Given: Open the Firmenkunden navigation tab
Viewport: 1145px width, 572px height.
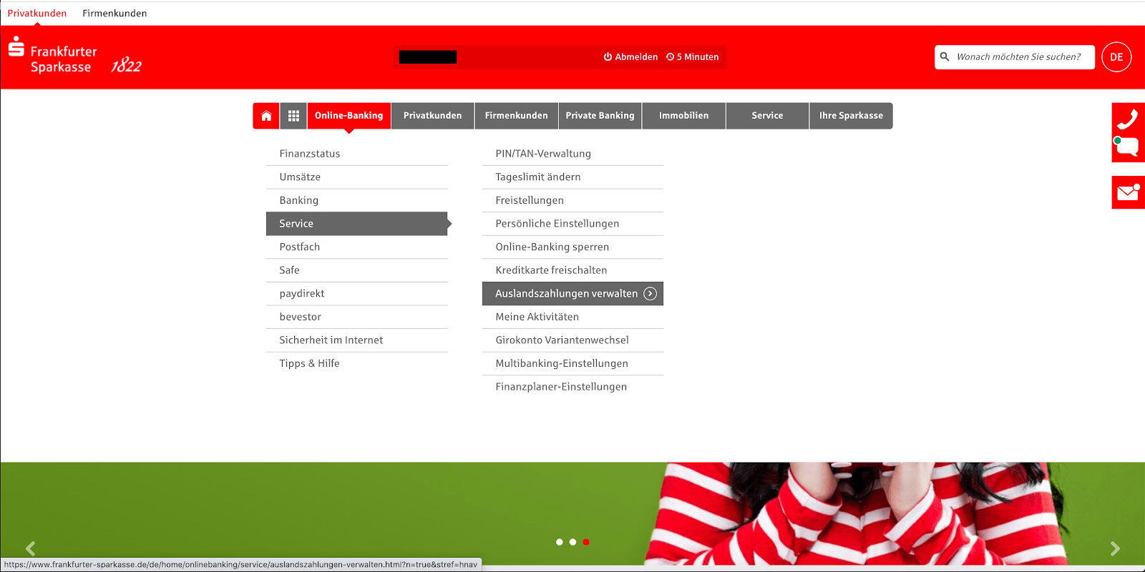Looking at the screenshot, I should coord(517,116).
